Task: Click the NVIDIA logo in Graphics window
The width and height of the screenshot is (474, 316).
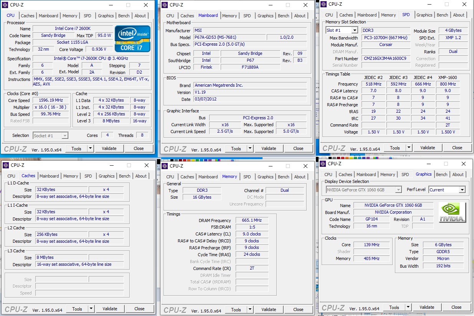Action: [x=453, y=212]
